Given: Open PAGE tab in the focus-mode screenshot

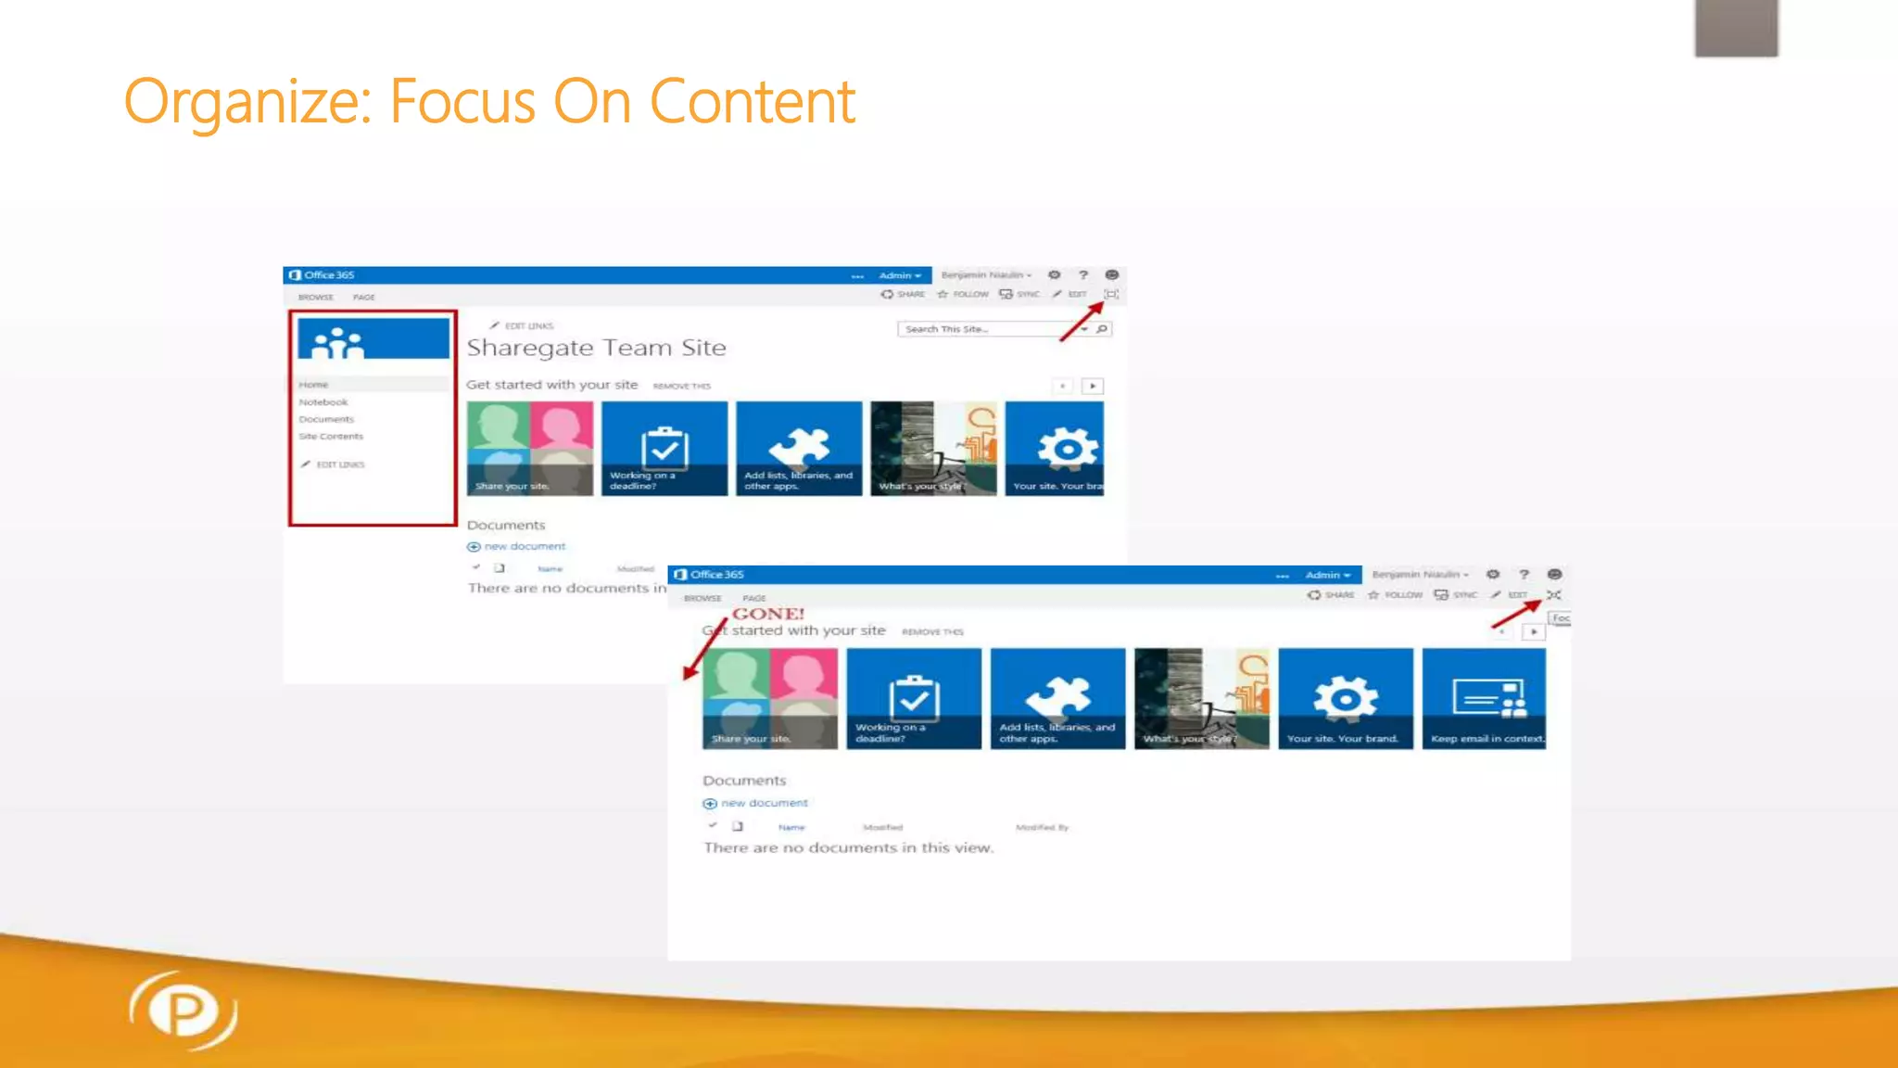Looking at the screenshot, I should (754, 599).
